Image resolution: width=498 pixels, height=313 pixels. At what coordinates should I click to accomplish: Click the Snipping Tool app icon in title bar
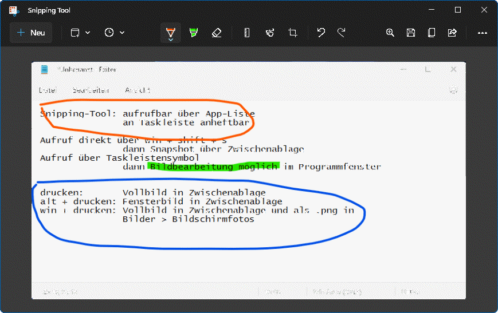14,10
